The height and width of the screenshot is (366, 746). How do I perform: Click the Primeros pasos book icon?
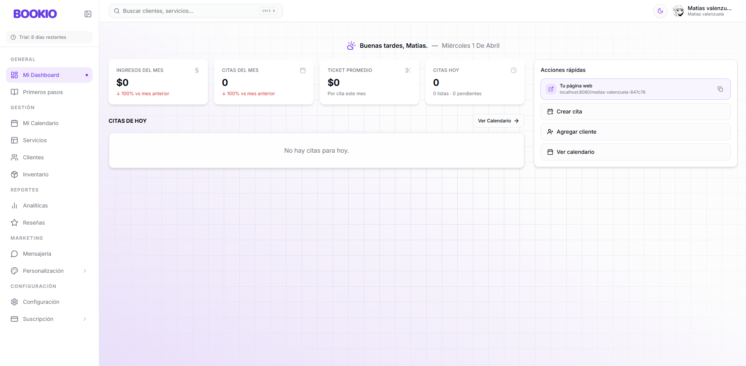coord(14,92)
